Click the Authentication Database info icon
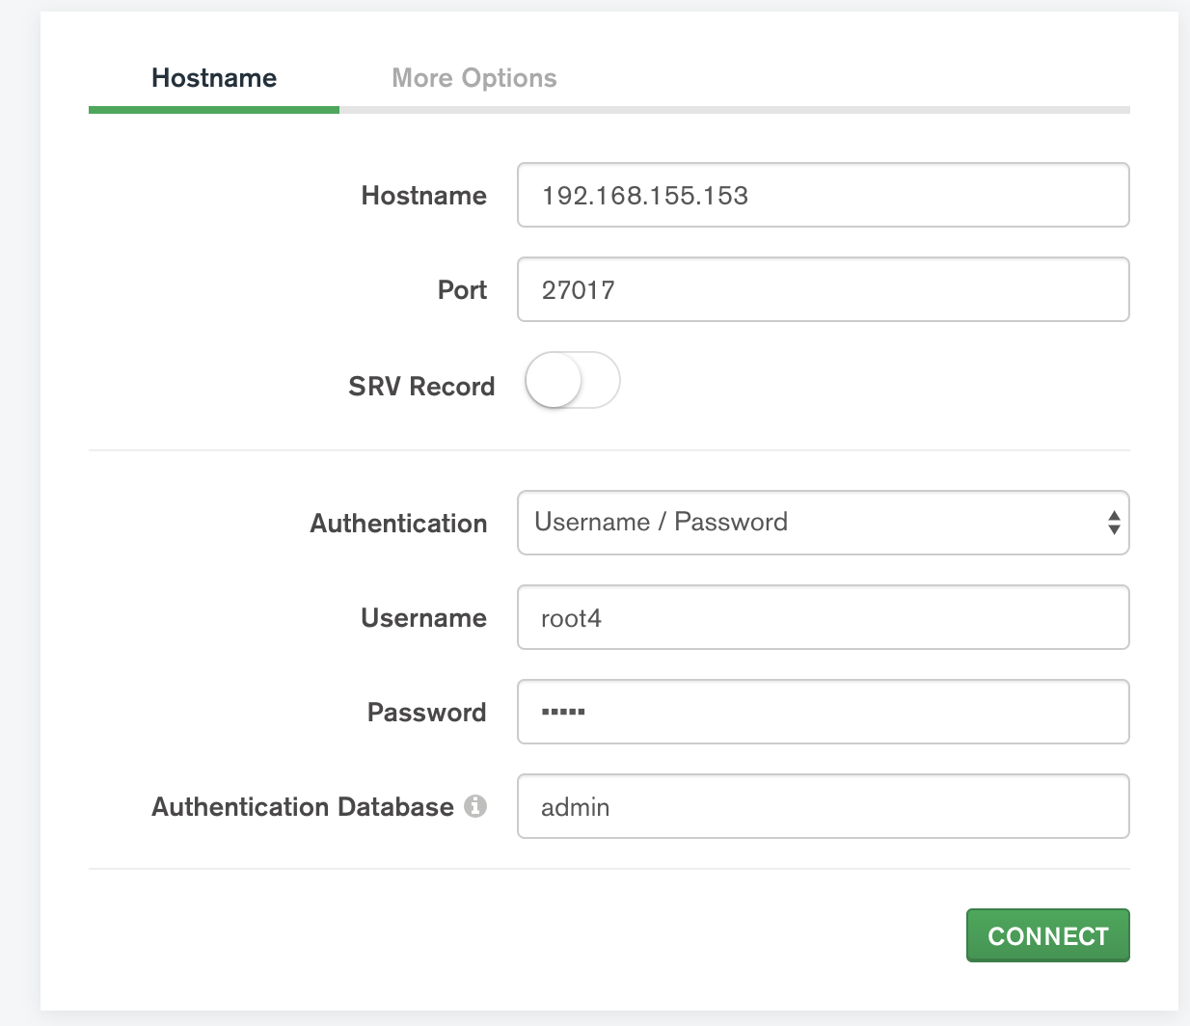 coord(475,806)
